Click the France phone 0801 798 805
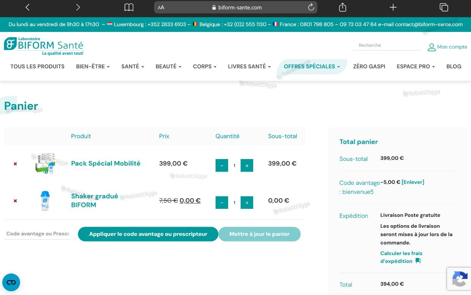Viewport: 471px width, 295px height. click(x=317, y=24)
